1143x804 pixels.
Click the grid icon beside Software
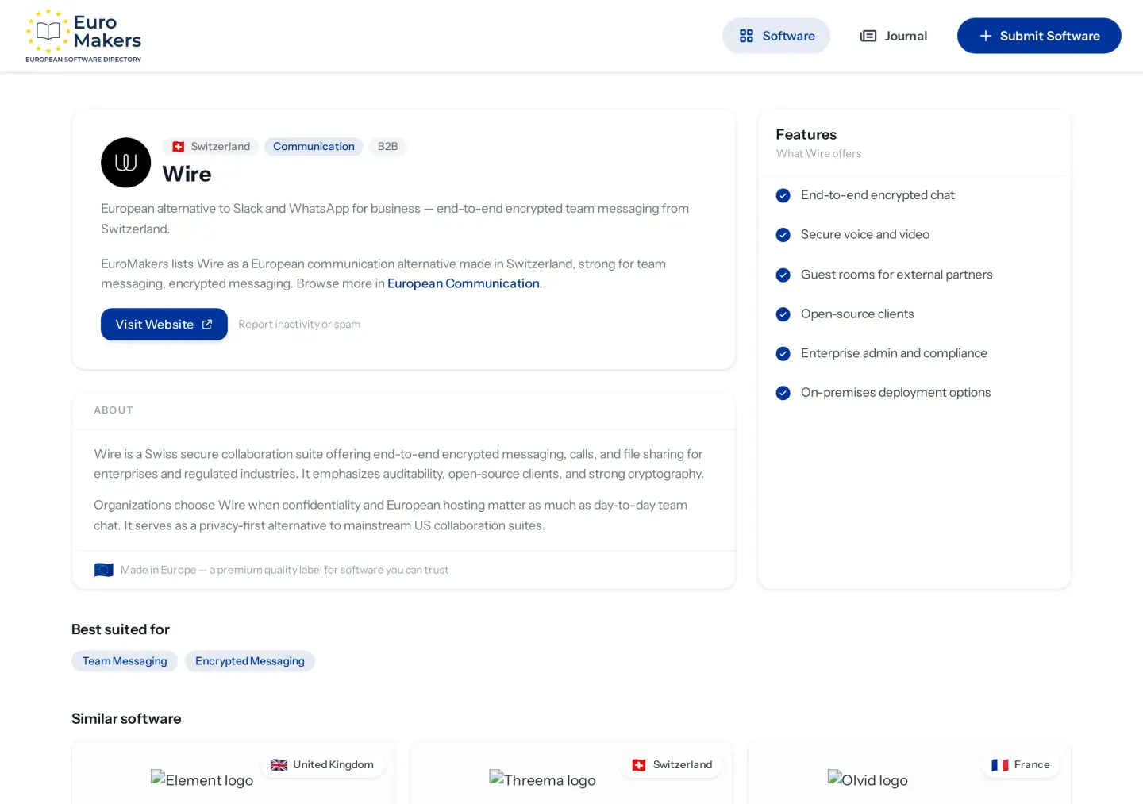point(746,36)
